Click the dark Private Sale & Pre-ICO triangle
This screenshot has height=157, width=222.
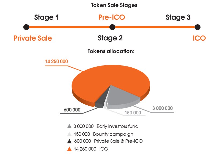(x=69, y=141)
